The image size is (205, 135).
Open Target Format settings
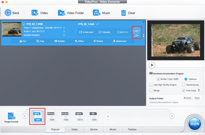[x=11, y=117]
